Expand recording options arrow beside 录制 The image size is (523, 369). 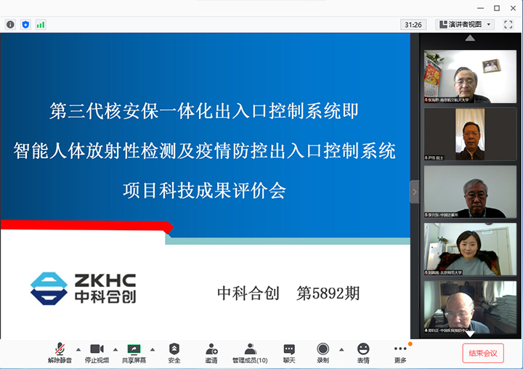[341, 349]
